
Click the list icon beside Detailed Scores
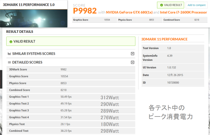[9, 62]
